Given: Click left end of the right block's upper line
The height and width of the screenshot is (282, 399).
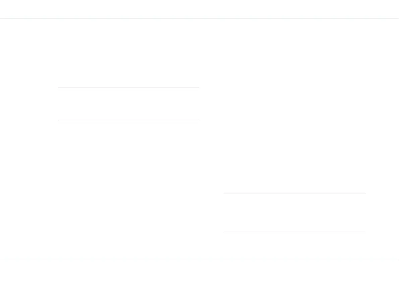Looking at the screenshot, I should (x=224, y=193).
